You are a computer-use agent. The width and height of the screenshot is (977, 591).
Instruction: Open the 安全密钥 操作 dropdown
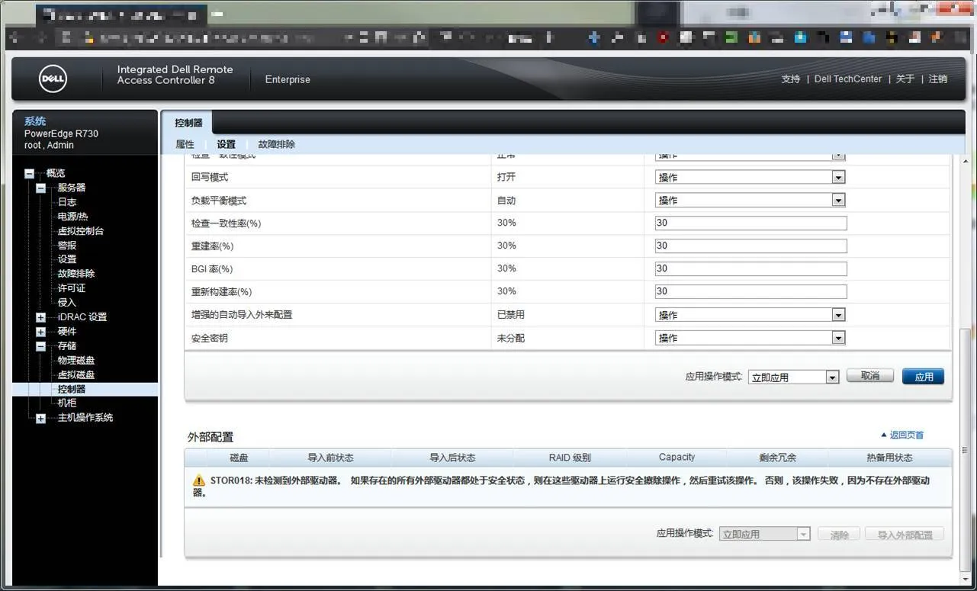coord(750,338)
